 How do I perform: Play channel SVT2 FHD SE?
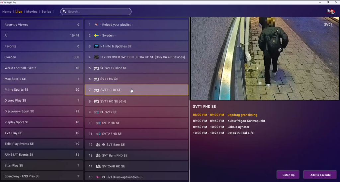136,134
